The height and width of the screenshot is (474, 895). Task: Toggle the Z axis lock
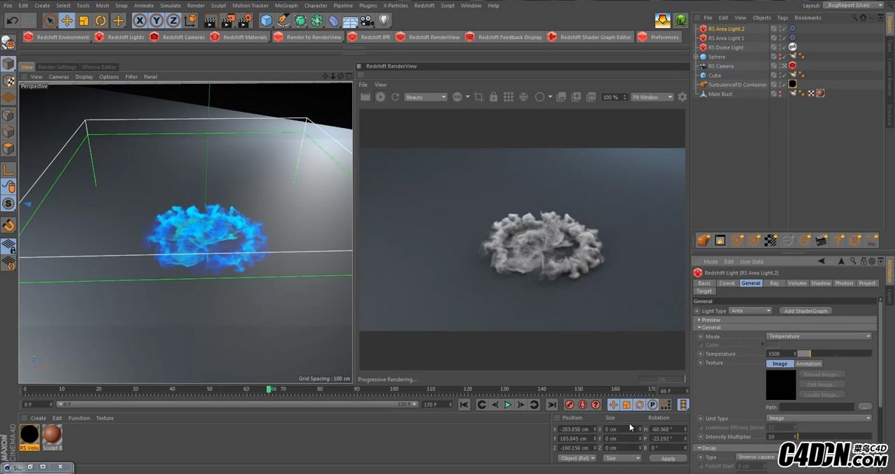[x=173, y=21]
